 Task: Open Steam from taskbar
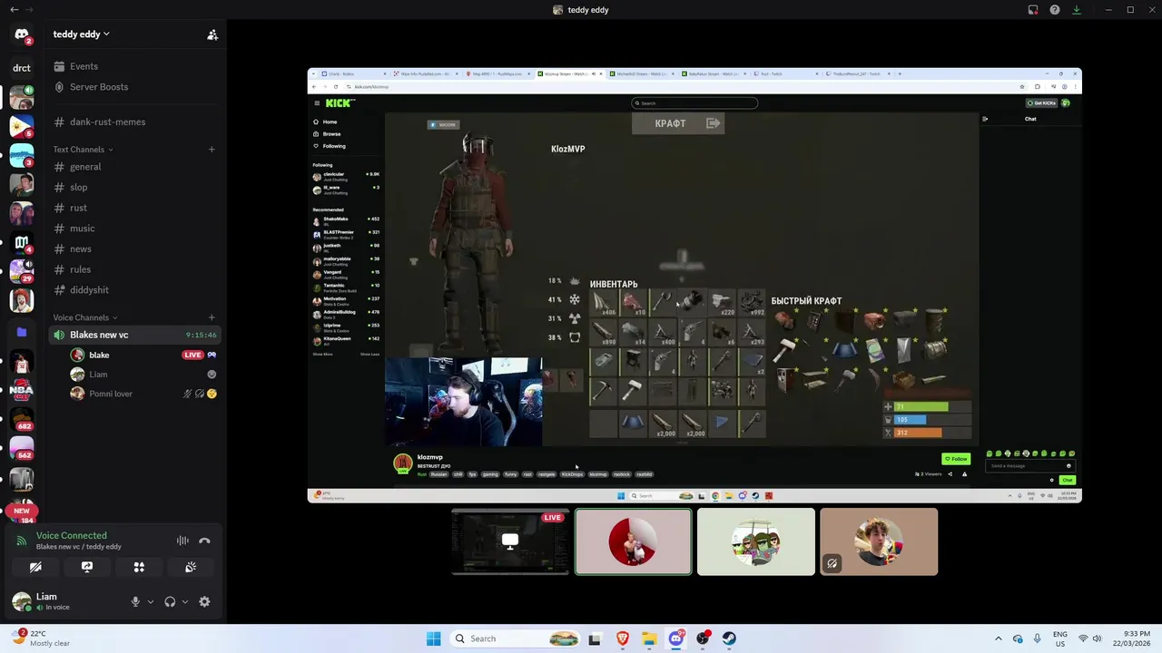tap(730, 638)
